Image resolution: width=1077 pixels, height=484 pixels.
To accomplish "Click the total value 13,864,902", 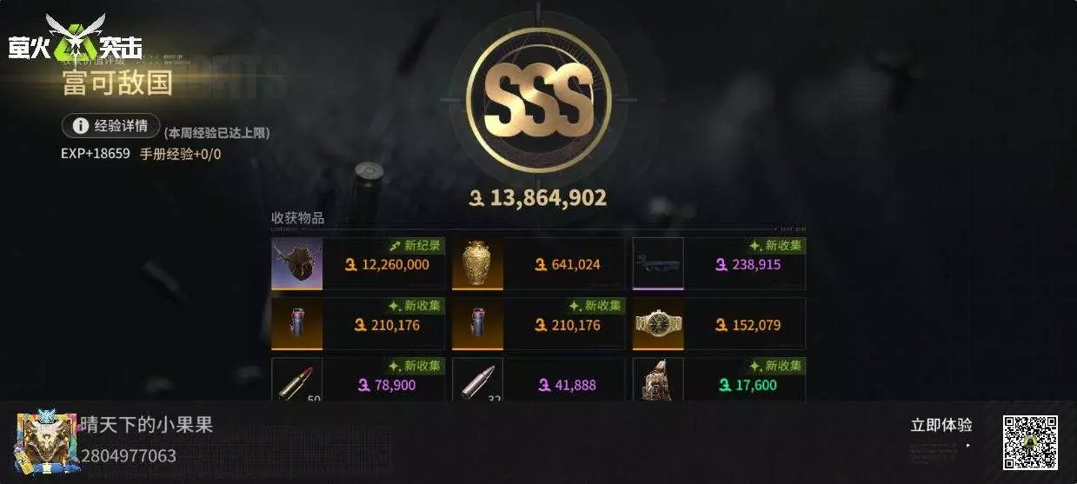I will tap(538, 198).
